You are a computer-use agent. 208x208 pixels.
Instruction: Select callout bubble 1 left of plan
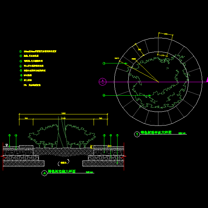click(104, 63)
